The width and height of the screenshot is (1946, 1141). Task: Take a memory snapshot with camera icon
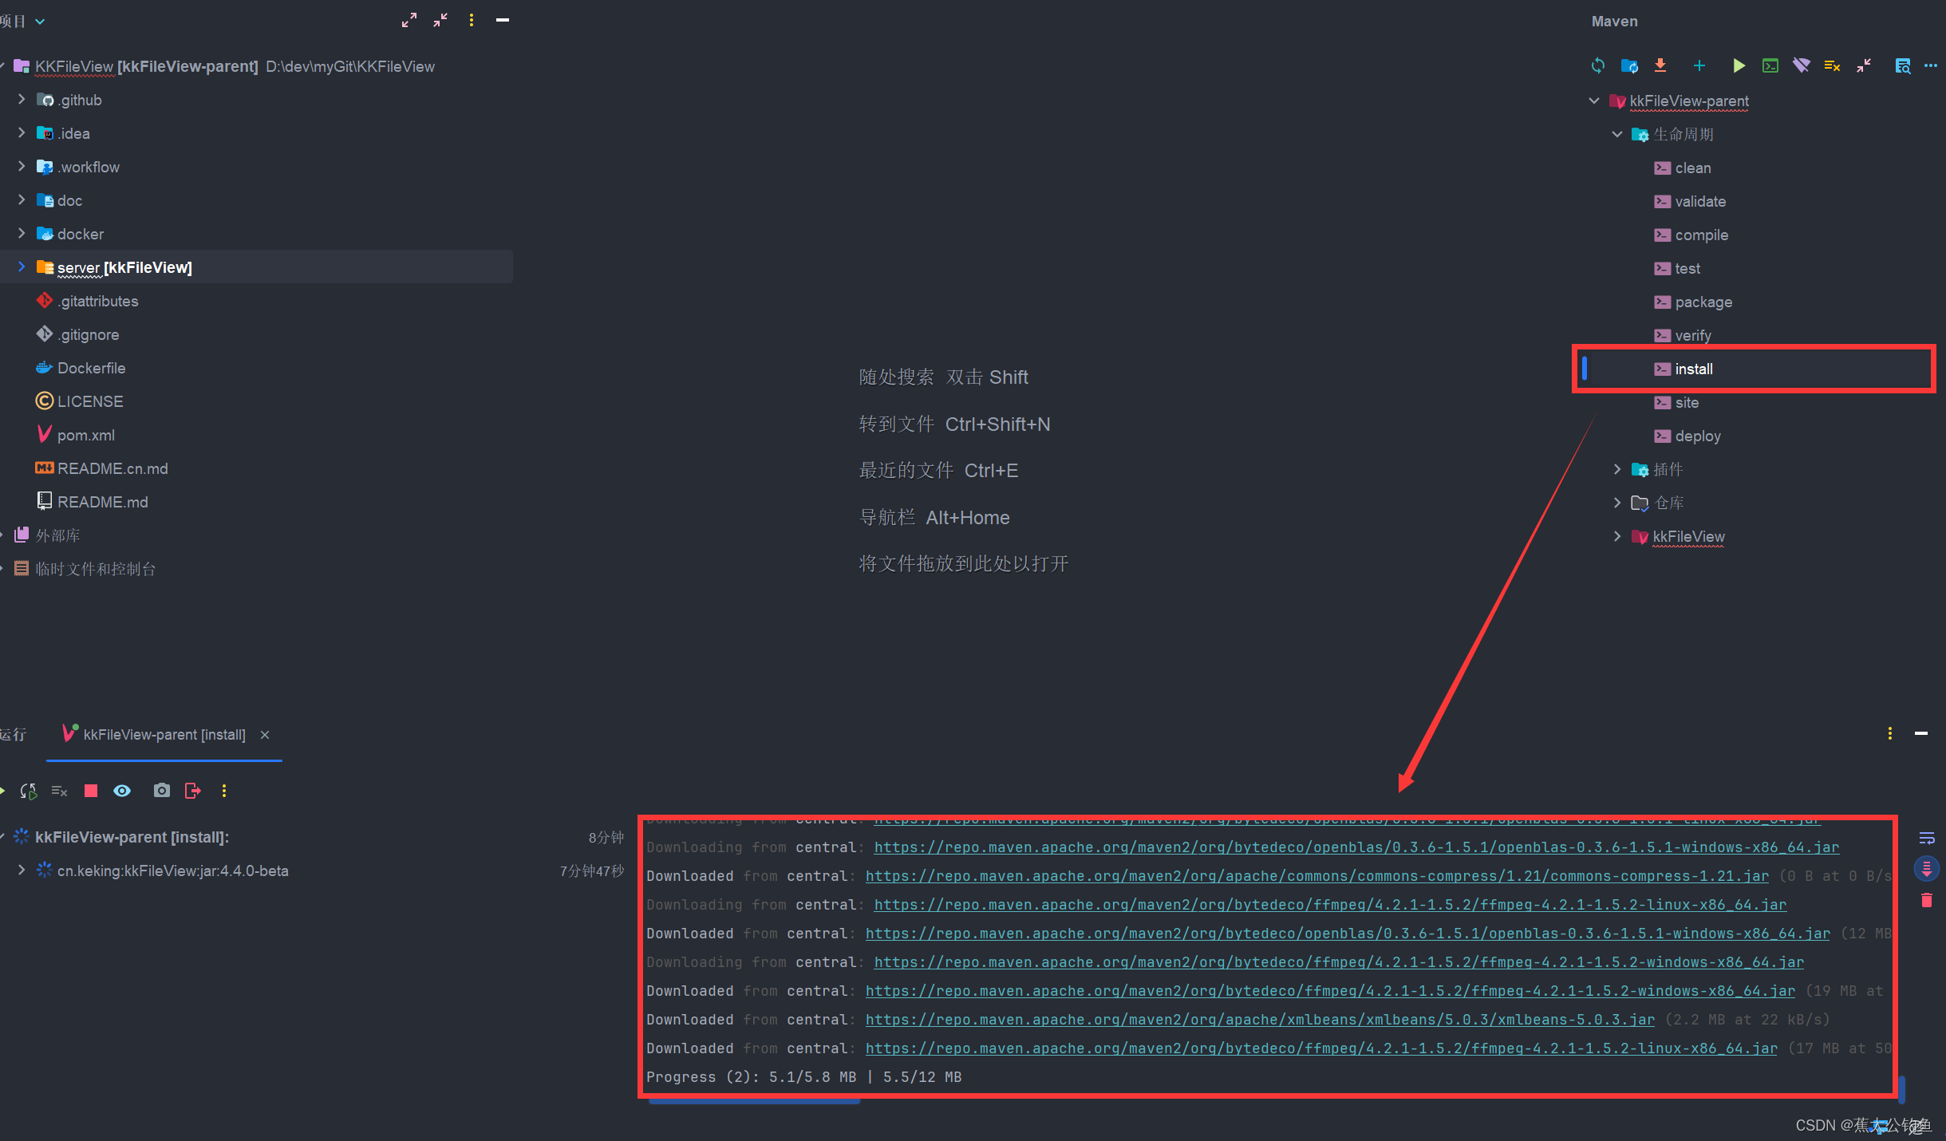coord(160,791)
